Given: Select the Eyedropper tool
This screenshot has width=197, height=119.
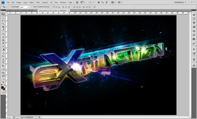Looking at the screenshot, I should tap(3, 30).
